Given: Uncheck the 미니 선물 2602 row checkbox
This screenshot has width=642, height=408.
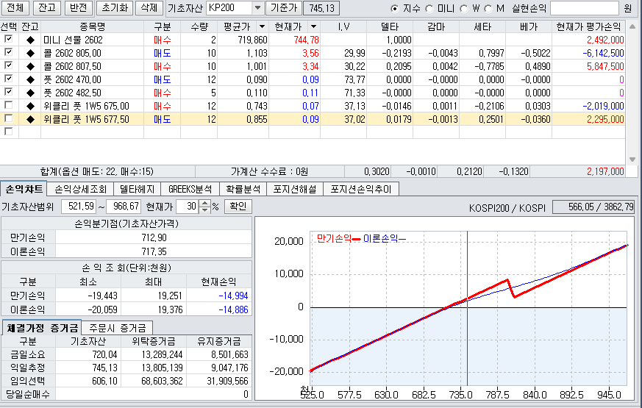Looking at the screenshot, I should pos(8,39).
